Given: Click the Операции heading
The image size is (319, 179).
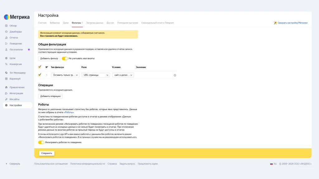Looking at the screenshot, I should point(45,85).
